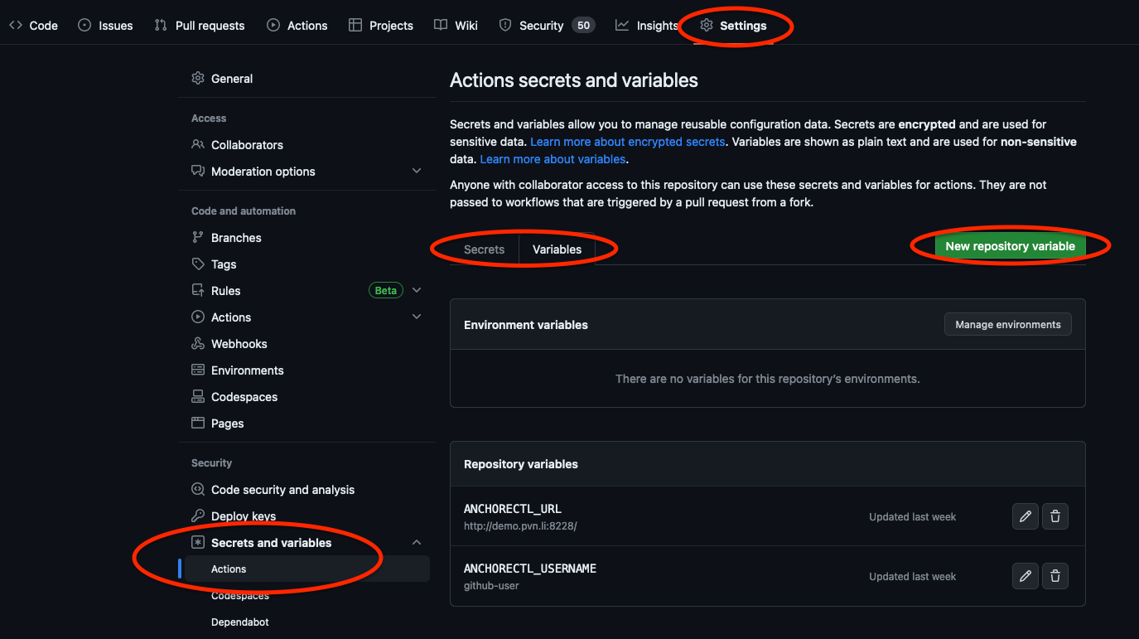Expand the Moderation options section

[x=417, y=172]
